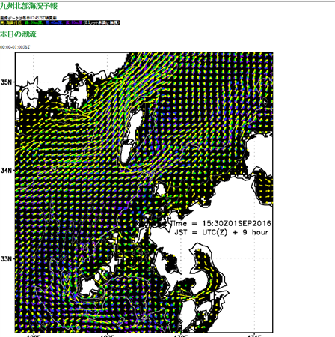Click the legend note about 0.1 knot
This screenshot has width=335, height=337.
coord(101,22)
